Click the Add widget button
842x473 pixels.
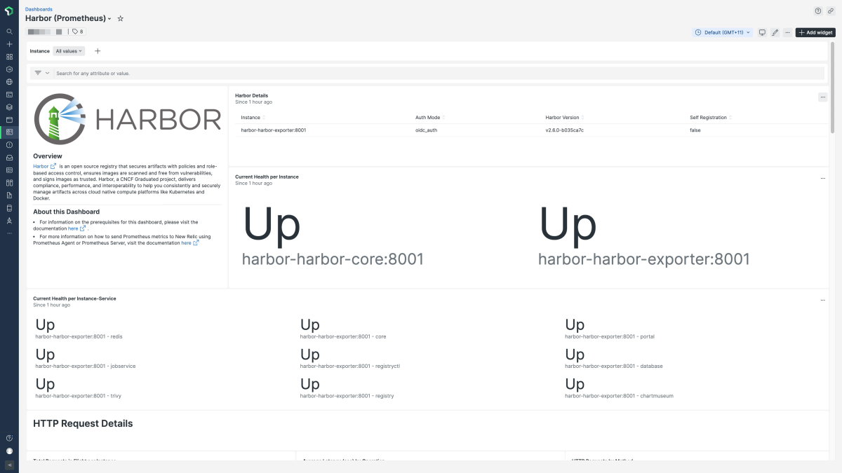815,32
